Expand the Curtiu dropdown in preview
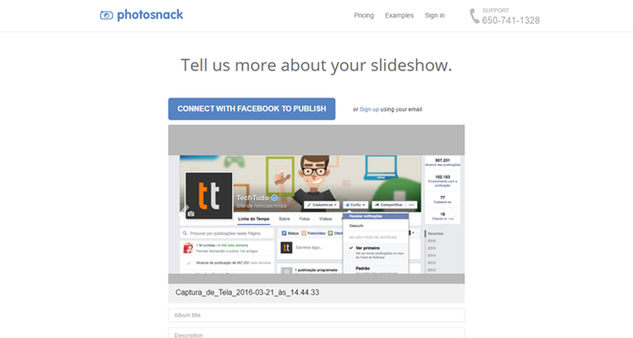 [x=355, y=205]
